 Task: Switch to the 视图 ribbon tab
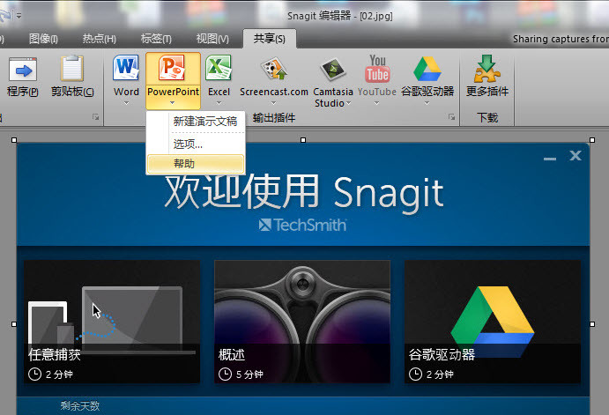tap(212, 39)
